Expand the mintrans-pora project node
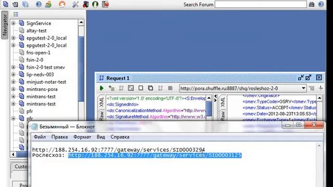Image resolution: width=333 pixels, height=187 pixels. 14,89
